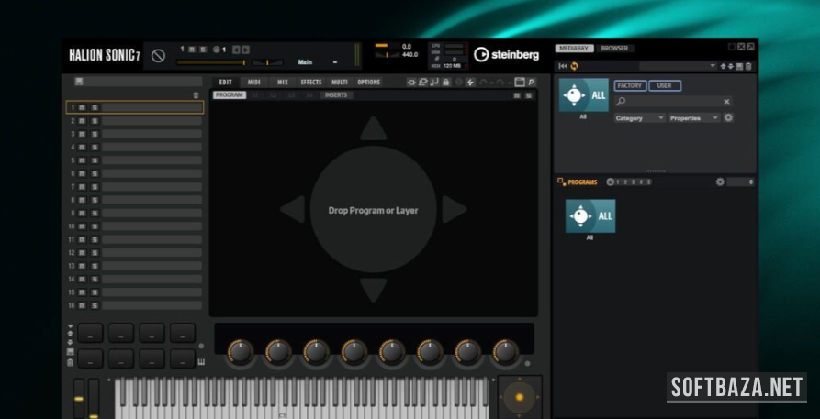Screen dimensions: 820x419
Task: Click the first quick control knob
Action: tap(240, 350)
